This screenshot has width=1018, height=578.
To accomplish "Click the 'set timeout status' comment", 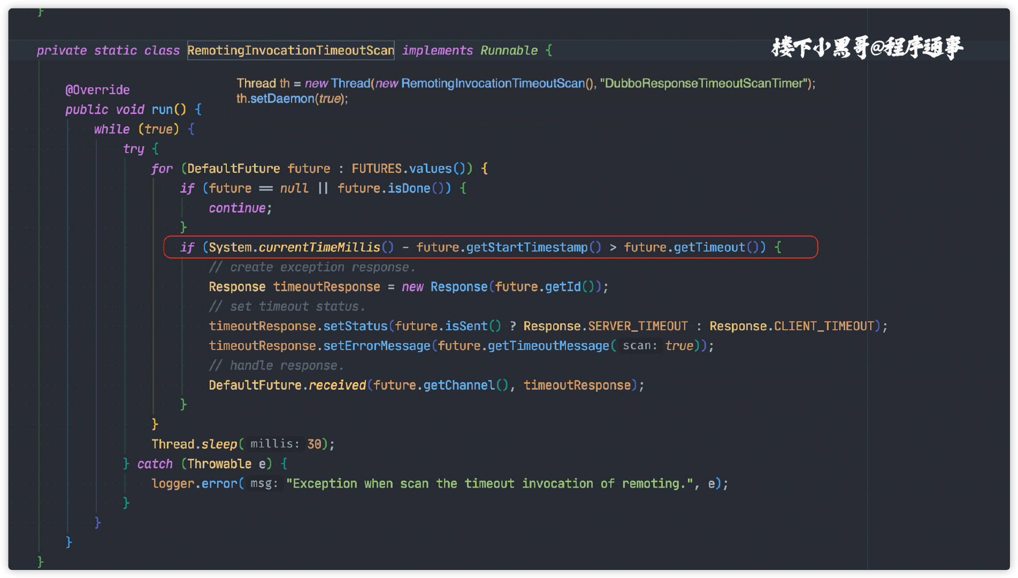I will (x=287, y=307).
